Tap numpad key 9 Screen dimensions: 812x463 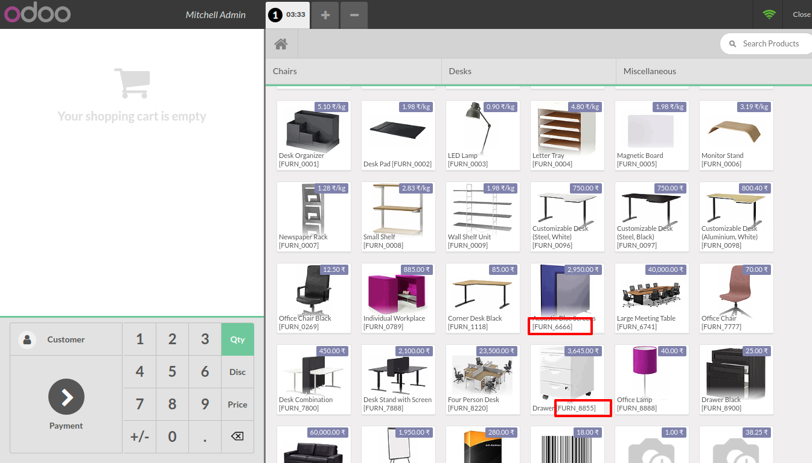click(205, 405)
